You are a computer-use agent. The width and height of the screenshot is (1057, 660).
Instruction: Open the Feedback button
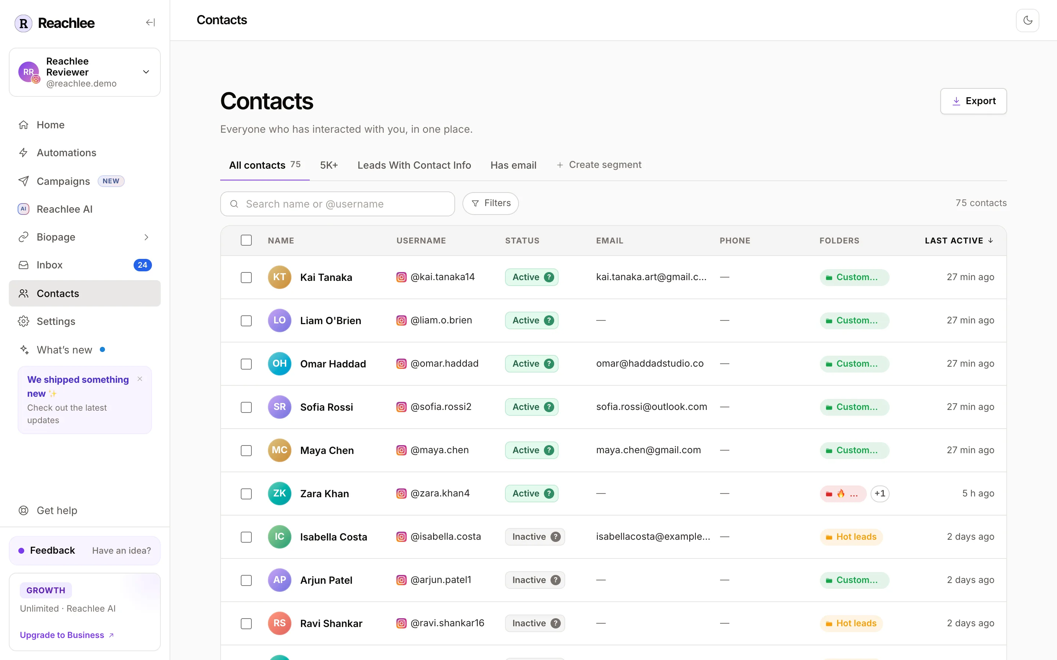coord(85,550)
